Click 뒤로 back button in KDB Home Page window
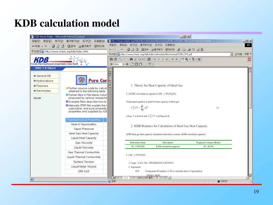Image resolution: width=273 pixels, height=205 pixels. 36,46
